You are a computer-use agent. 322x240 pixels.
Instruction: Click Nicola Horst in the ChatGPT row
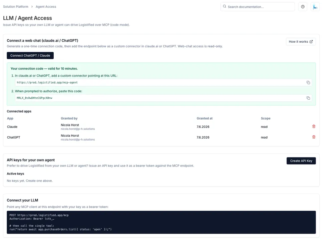point(70,136)
